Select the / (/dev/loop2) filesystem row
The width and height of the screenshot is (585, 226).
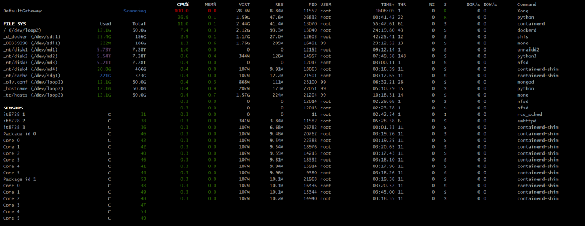[x=75, y=30]
